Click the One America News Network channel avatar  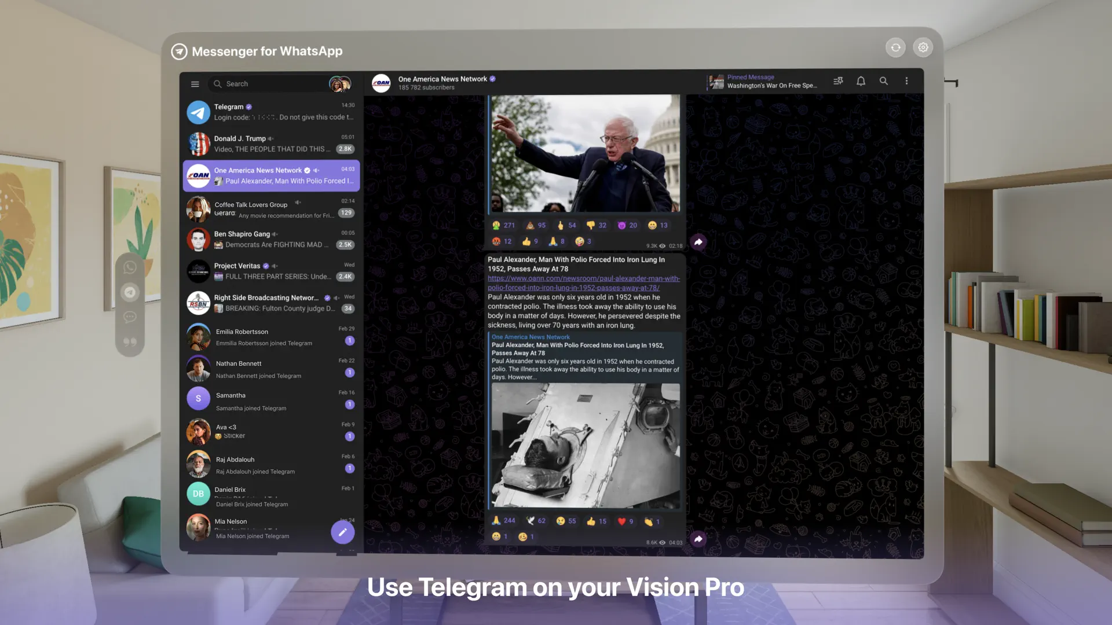(382, 83)
